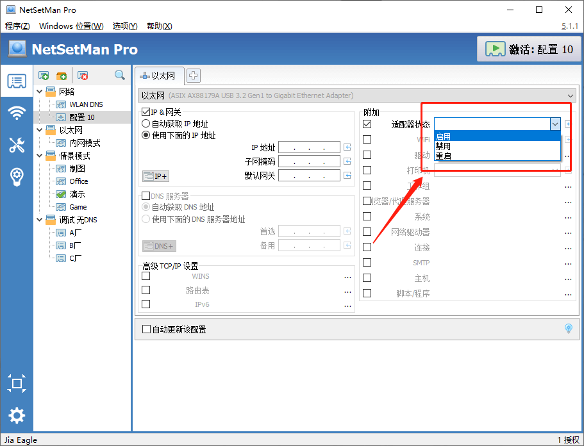
Task: Delete the selected profile with the red X icon
Action: [x=83, y=76]
